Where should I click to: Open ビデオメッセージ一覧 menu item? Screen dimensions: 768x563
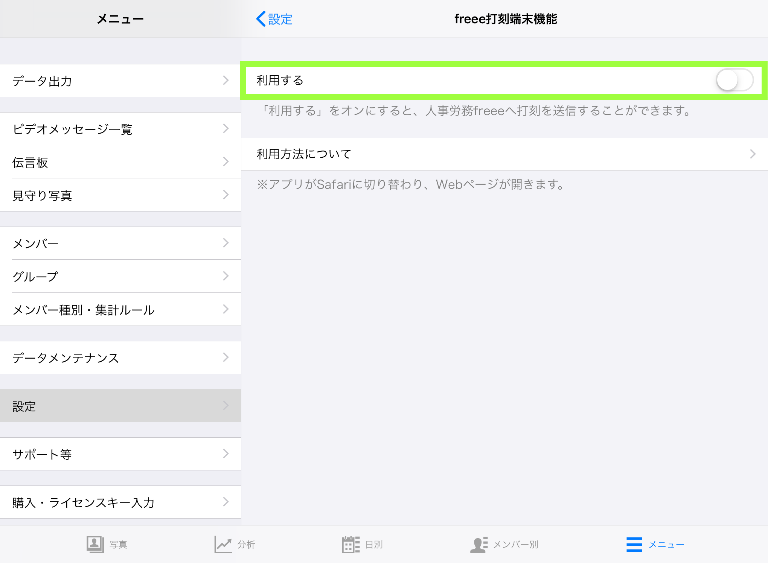[120, 129]
